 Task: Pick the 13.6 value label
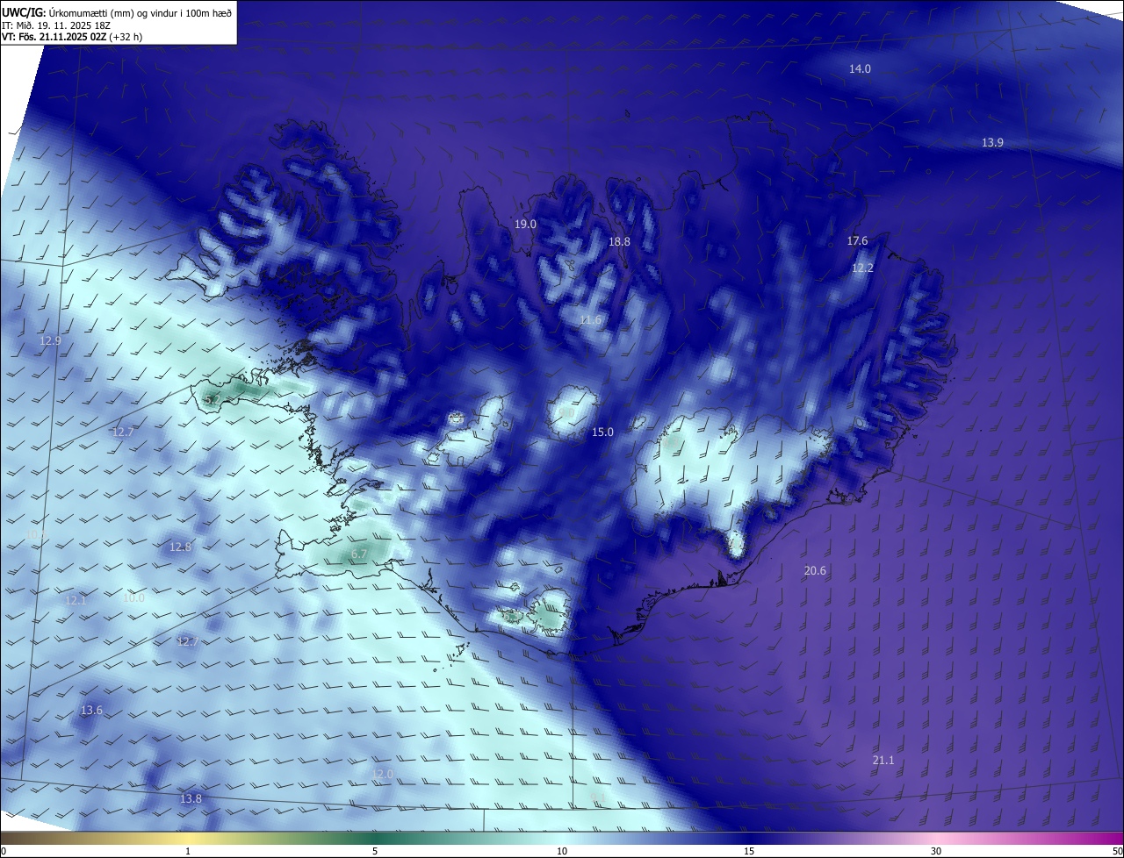tap(91, 710)
